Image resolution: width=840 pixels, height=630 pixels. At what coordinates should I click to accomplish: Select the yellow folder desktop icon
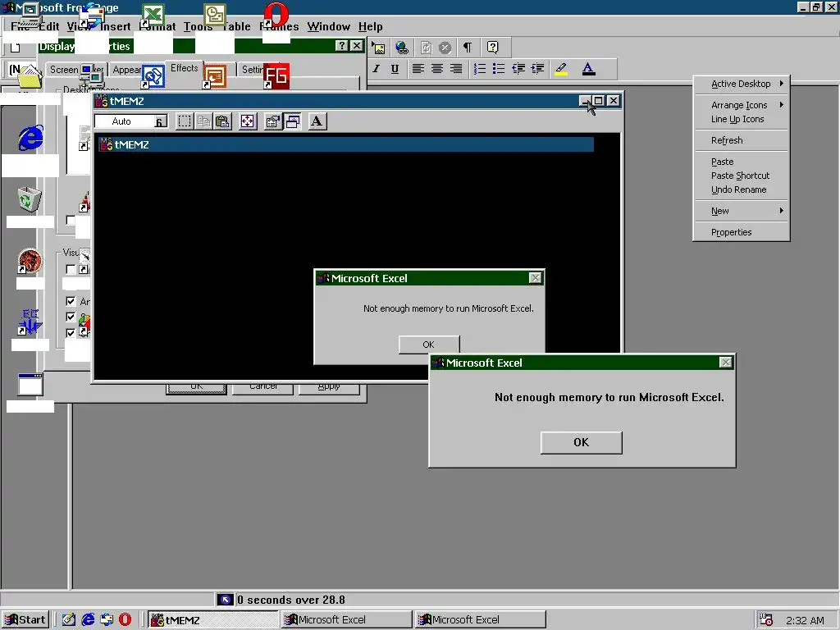pos(30,75)
